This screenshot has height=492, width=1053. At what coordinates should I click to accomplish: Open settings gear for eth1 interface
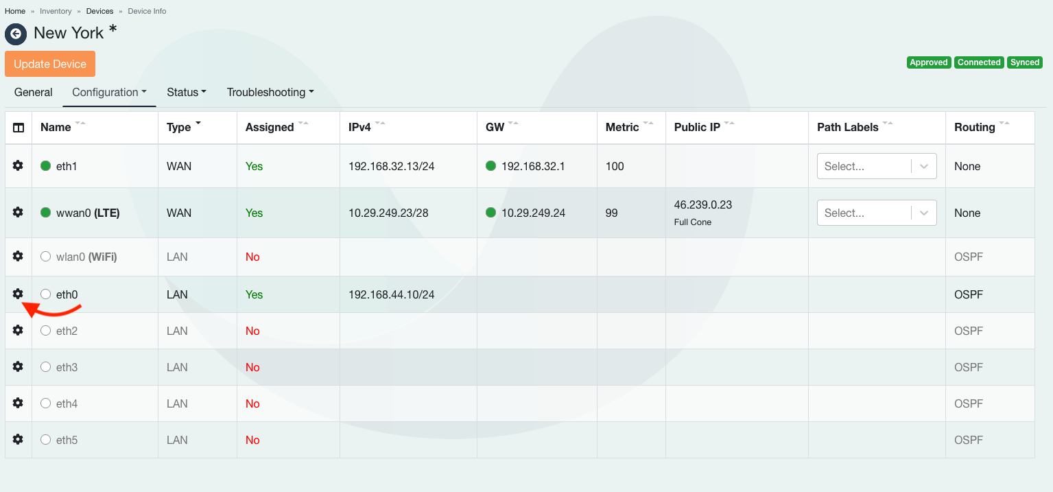coord(18,165)
